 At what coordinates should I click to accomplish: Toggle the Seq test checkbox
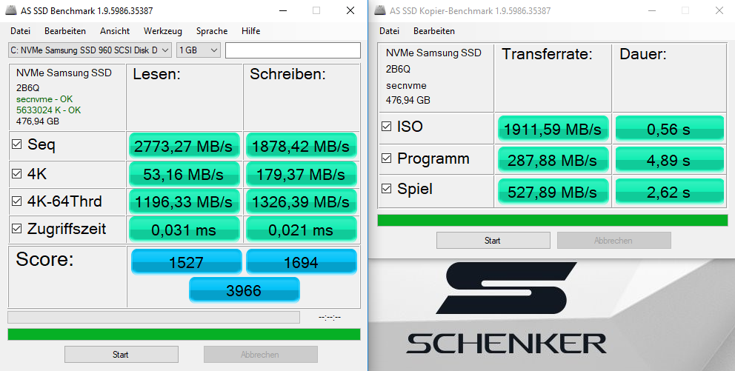click(17, 144)
